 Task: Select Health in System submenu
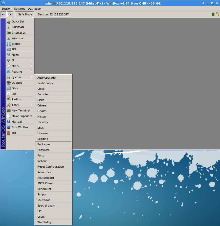53,111
